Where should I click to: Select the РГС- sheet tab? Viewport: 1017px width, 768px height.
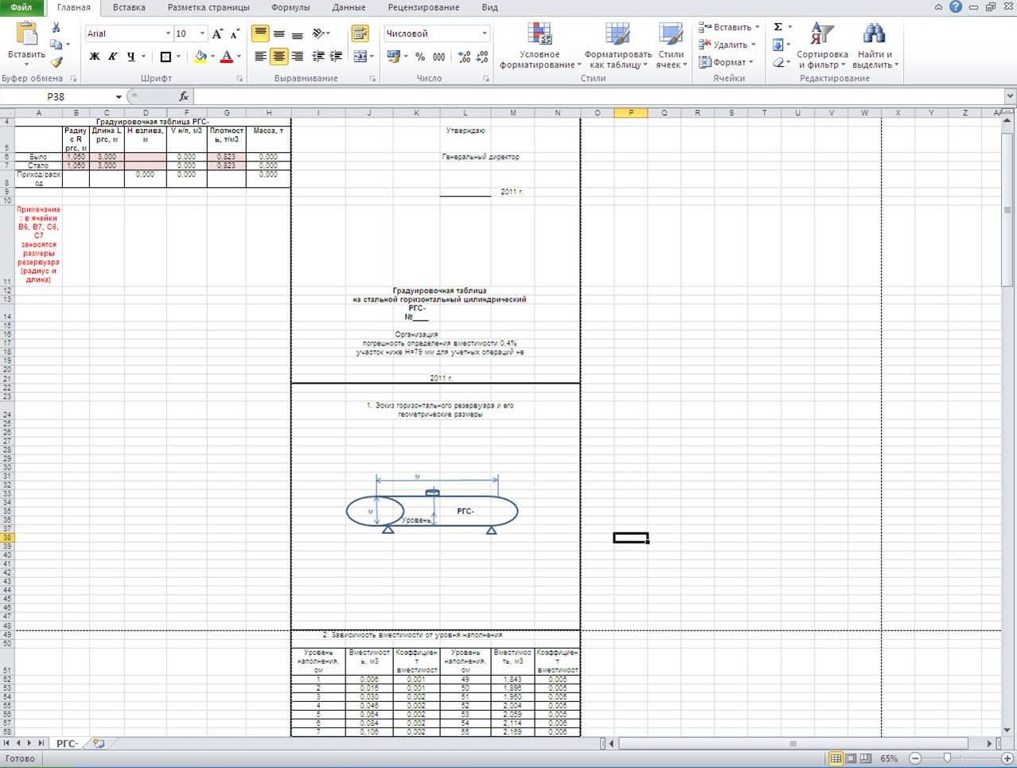tap(67, 743)
